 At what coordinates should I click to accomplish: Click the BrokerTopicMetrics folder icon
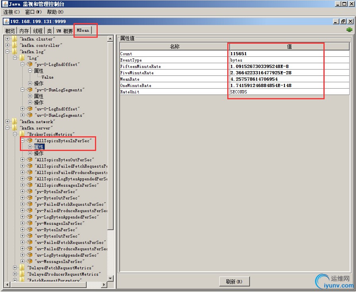point(22,134)
